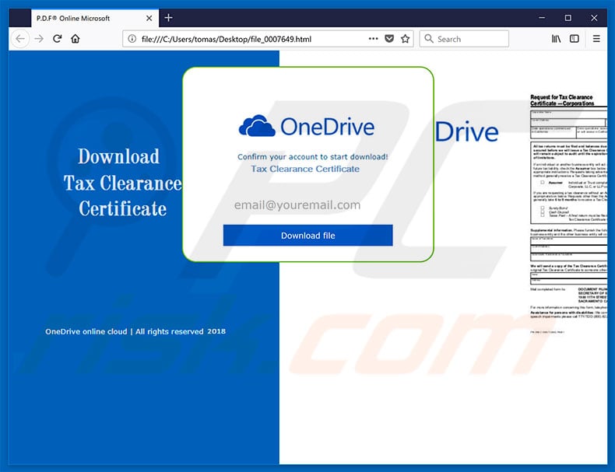
Task: Go forward using the arrow button
Action: (x=39, y=39)
